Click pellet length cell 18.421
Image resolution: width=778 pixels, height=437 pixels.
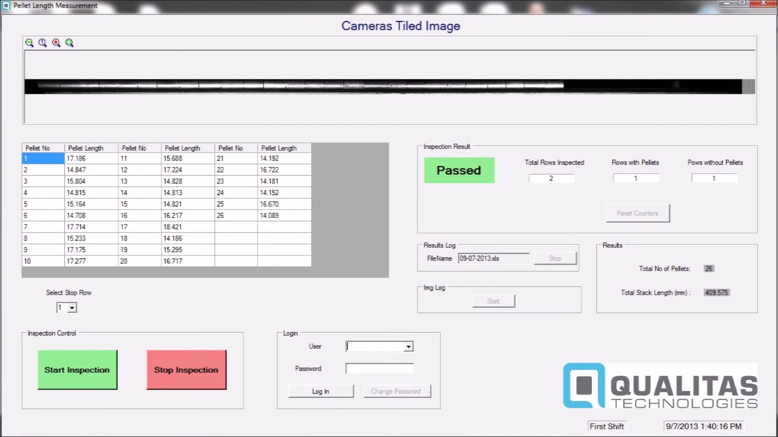(x=188, y=227)
